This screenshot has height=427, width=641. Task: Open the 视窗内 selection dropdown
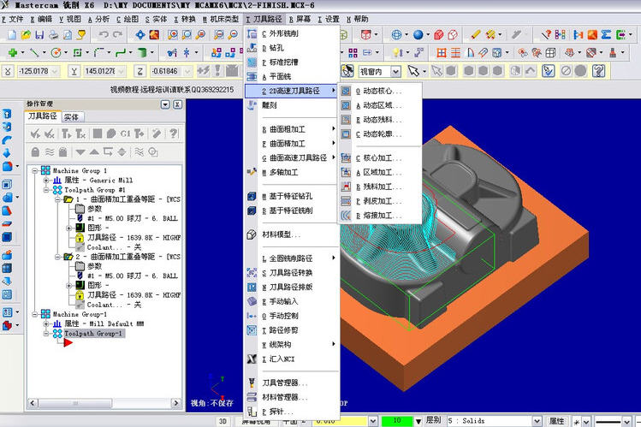point(395,72)
